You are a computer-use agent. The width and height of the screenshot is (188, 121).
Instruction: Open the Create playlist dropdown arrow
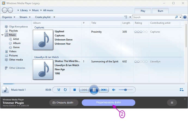54,17
